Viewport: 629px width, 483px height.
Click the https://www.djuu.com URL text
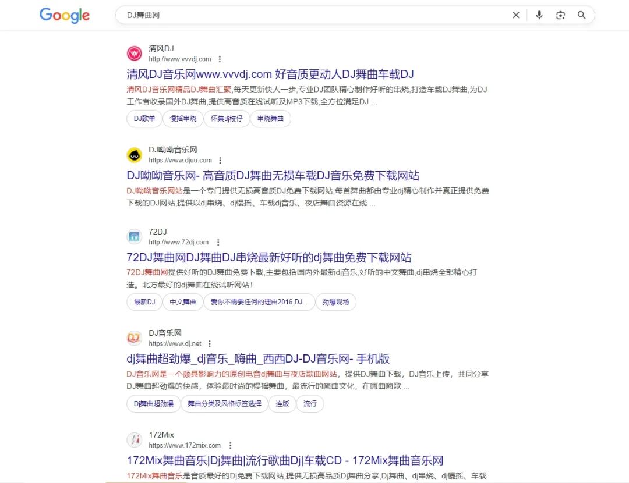(180, 161)
